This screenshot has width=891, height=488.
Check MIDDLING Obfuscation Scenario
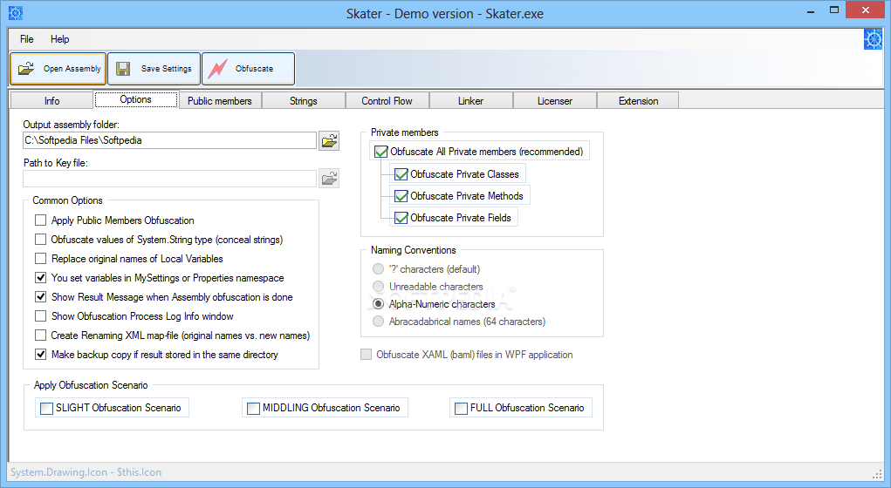pyautogui.click(x=253, y=408)
